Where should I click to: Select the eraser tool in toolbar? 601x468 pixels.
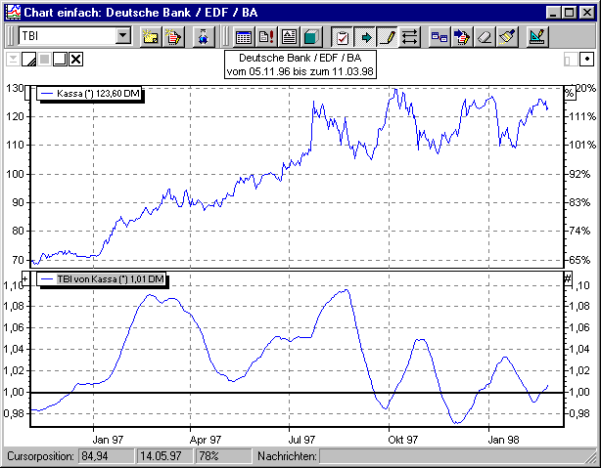coord(483,37)
